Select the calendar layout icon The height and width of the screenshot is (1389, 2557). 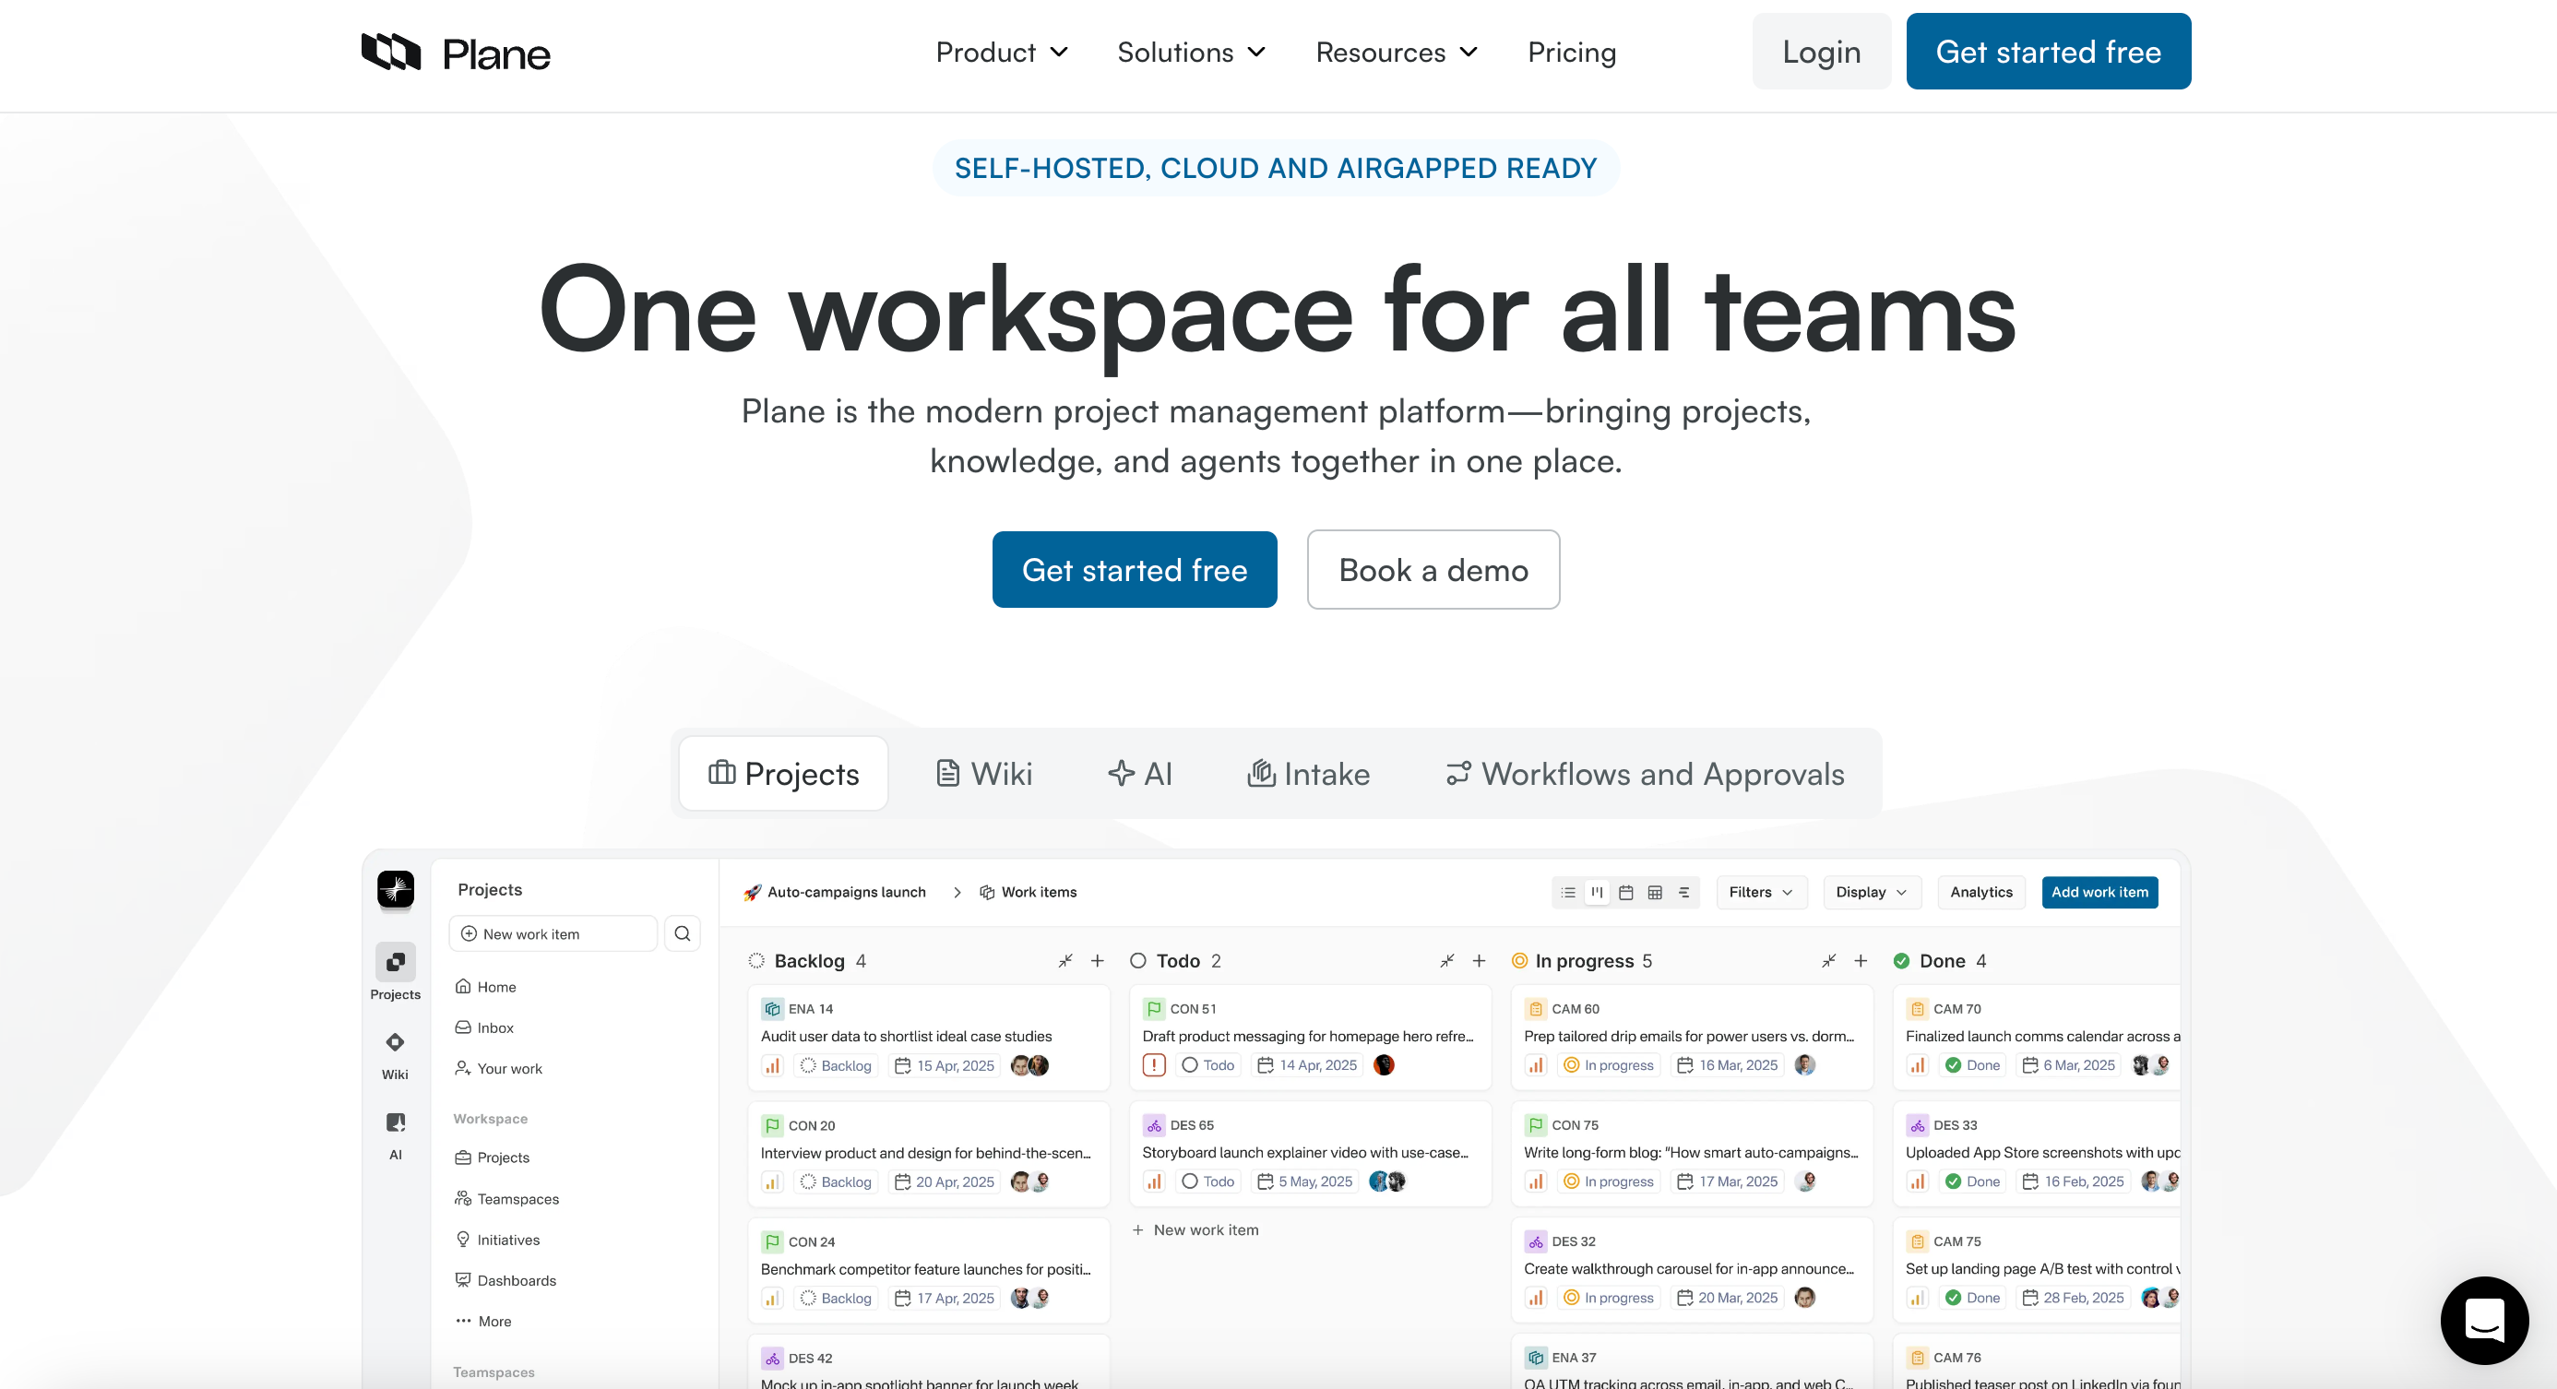click(x=1626, y=892)
